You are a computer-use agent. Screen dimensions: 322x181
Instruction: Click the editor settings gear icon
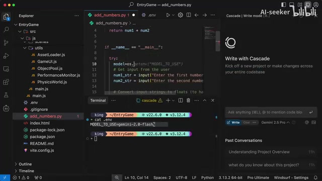180,15
